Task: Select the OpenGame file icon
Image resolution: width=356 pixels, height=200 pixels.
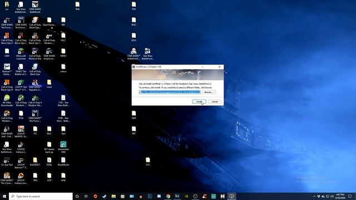Action: (x=49, y=22)
